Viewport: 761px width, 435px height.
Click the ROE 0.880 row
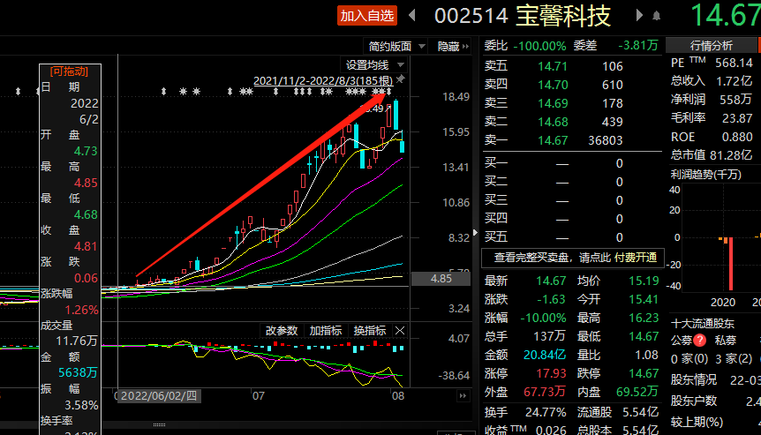(x=711, y=137)
